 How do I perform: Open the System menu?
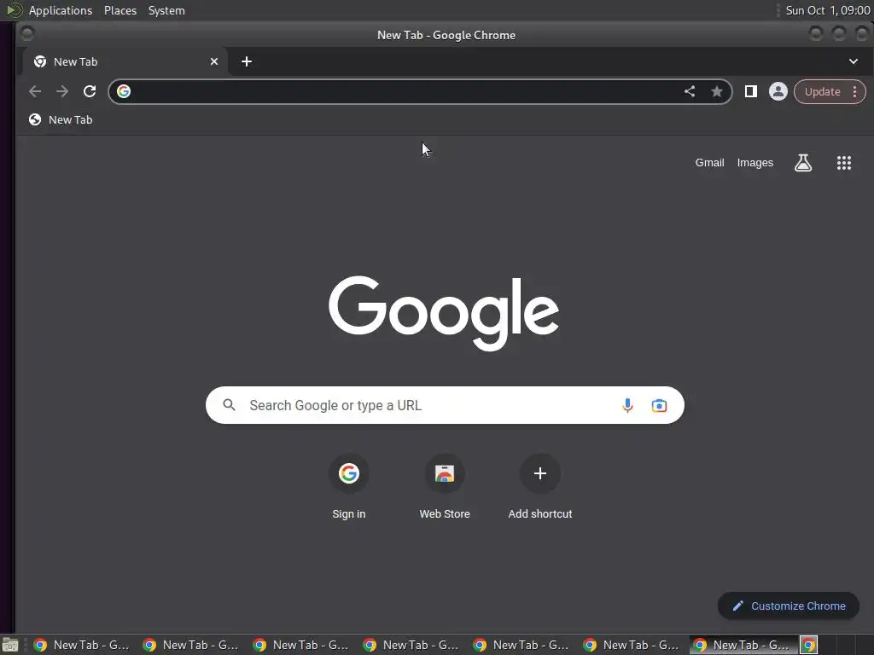pyautogui.click(x=166, y=10)
